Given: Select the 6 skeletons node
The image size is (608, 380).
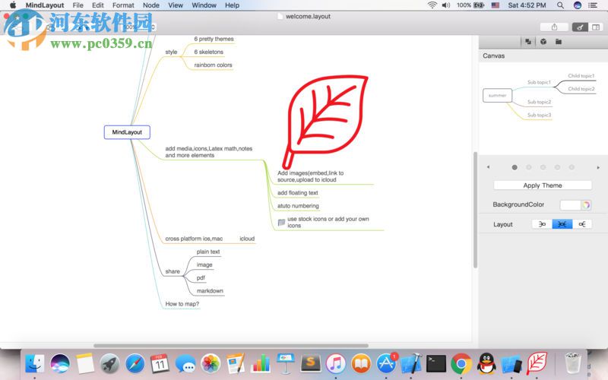Looking at the screenshot, I should click(208, 52).
